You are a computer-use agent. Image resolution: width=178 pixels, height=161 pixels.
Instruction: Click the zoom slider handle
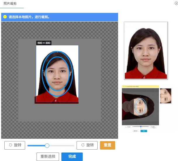pyautogui.click(x=47, y=145)
